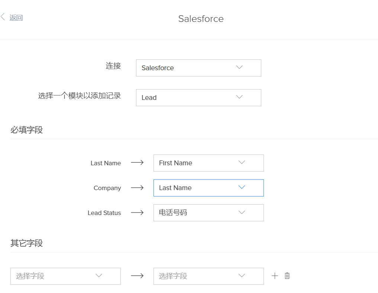Viewport: 378px width, 293px height.
Task: Click the Company field label
Action: point(107,188)
